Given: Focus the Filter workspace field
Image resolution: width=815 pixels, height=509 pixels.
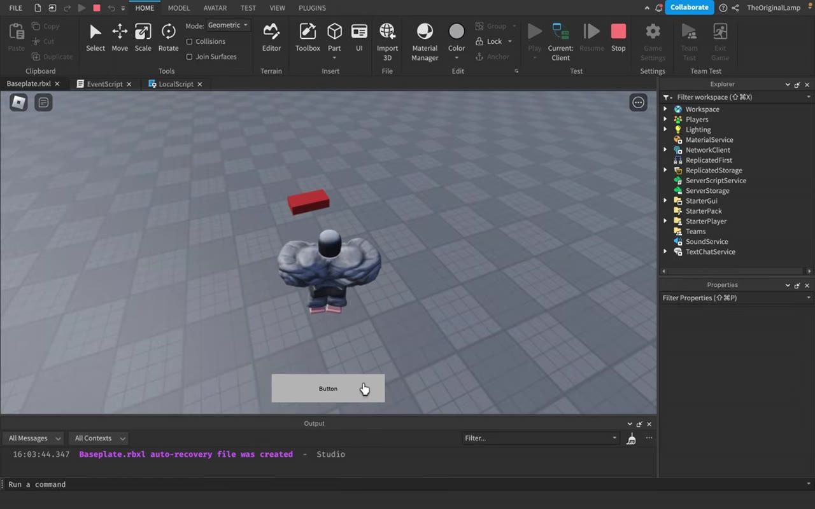Looking at the screenshot, I should [737, 97].
